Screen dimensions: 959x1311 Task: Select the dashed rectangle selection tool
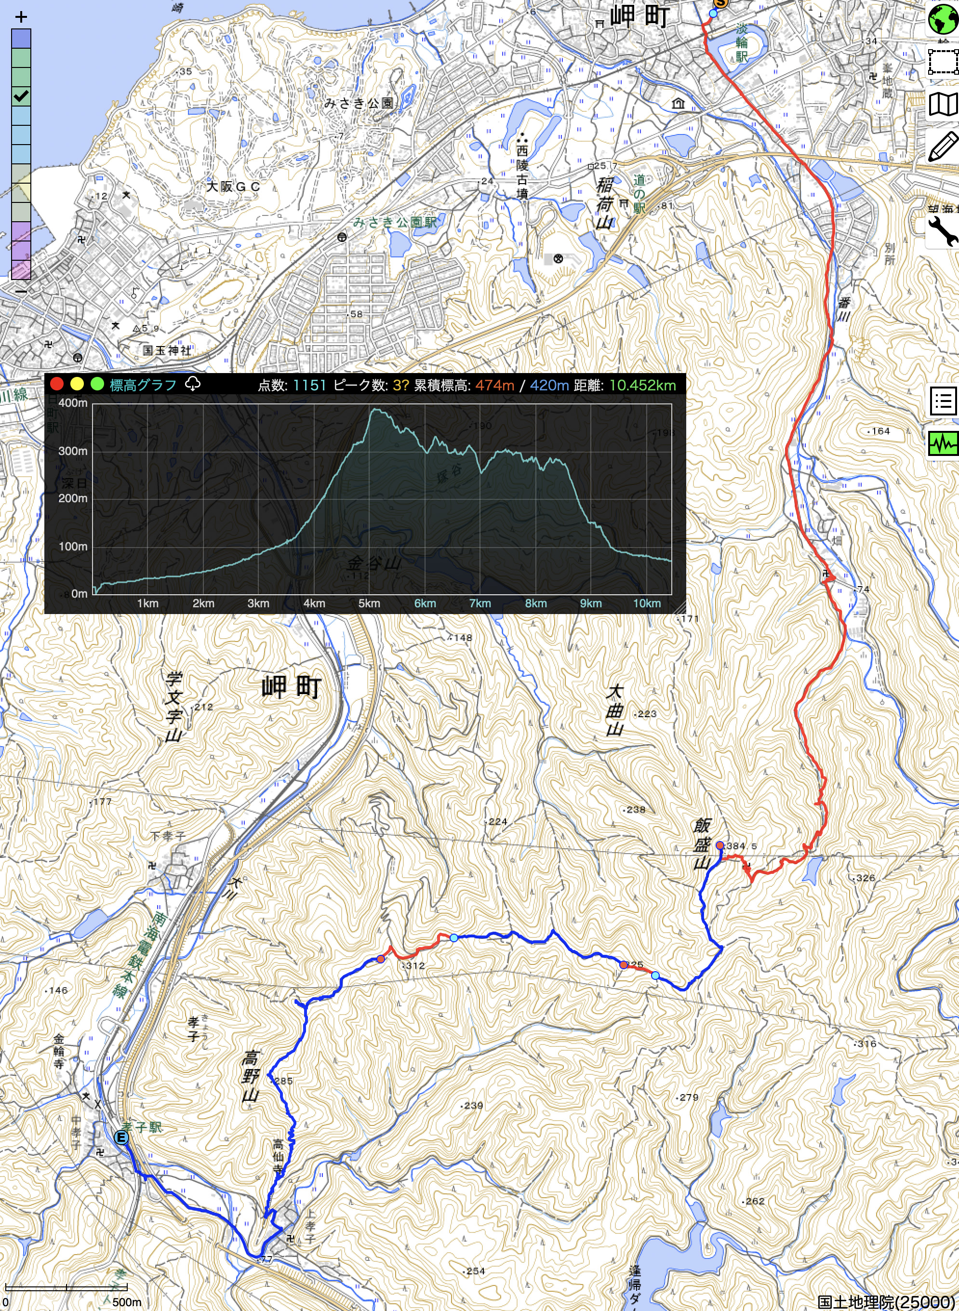pos(943,62)
